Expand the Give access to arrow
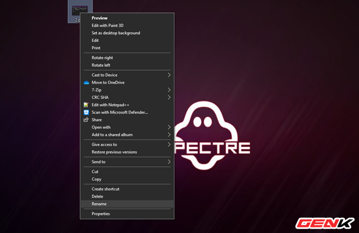359x233 pixels. [x=169, y=145]
